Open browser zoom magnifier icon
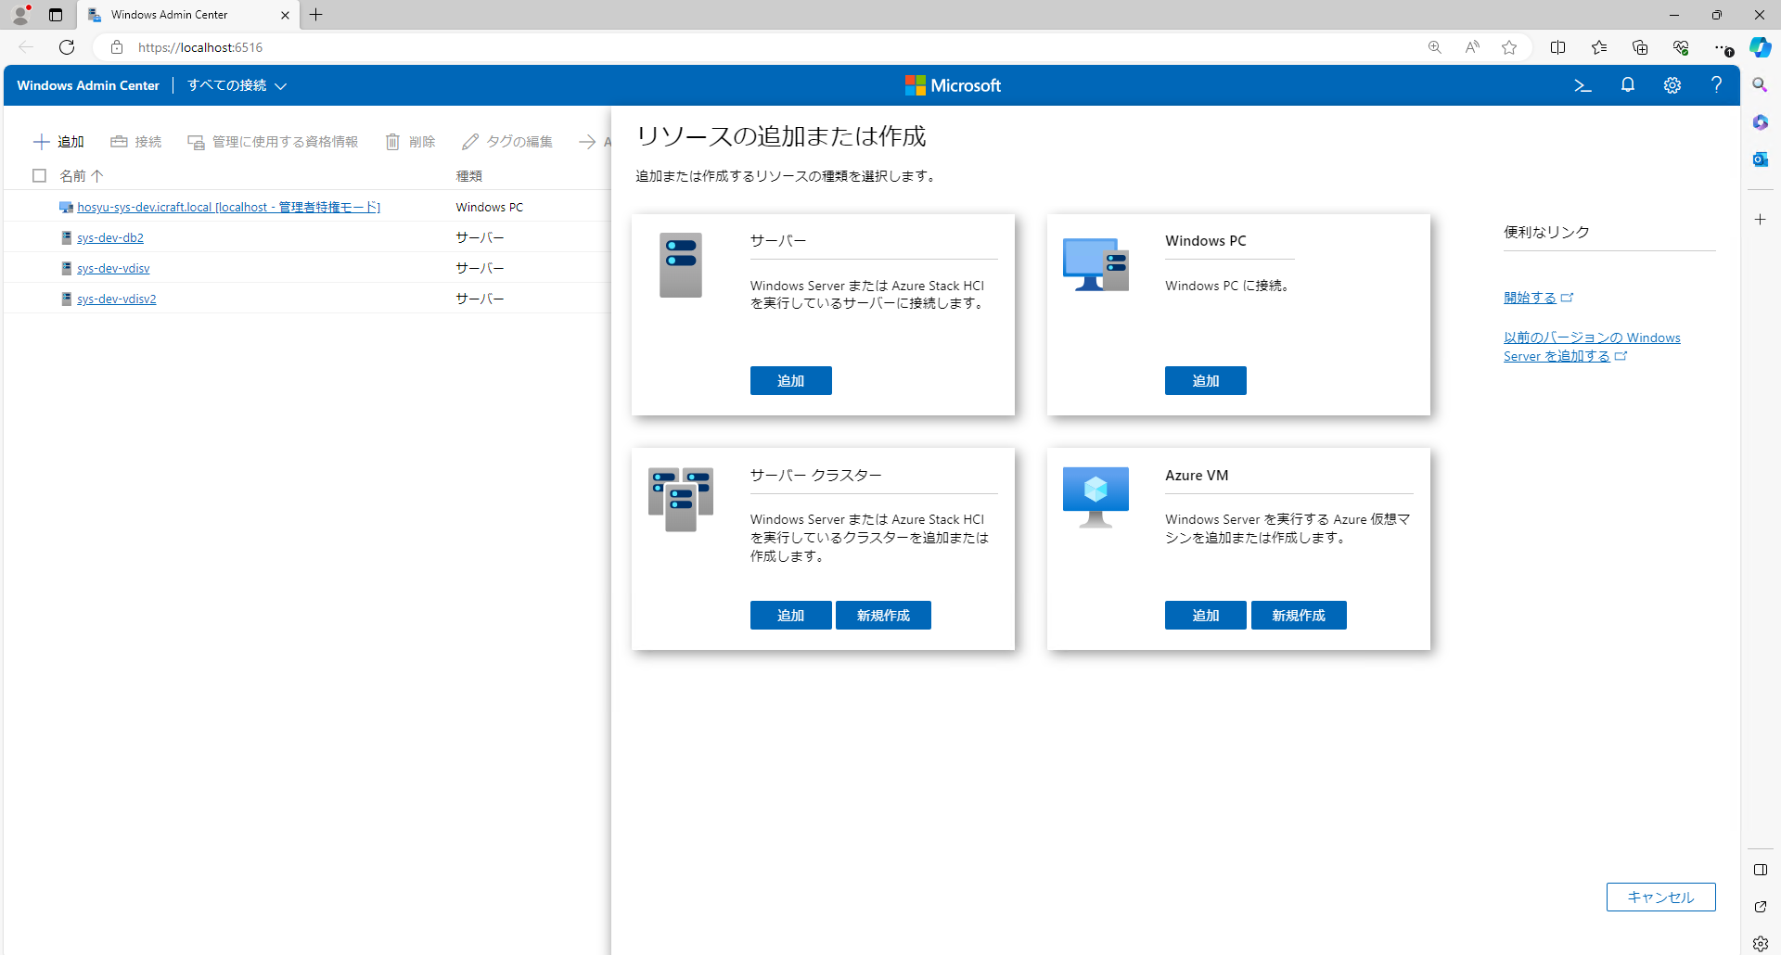The width and height of the screenshot is (1781, 955). click(x=1434, y=47)
